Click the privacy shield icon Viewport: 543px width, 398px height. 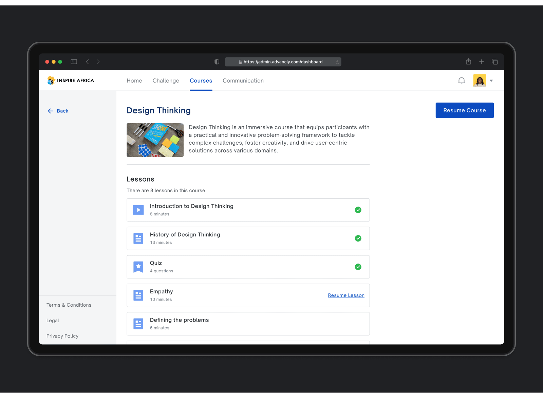tap(217, 62)
